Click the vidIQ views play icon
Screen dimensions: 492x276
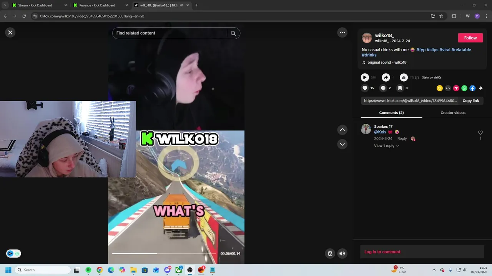(x=365, y=77)
